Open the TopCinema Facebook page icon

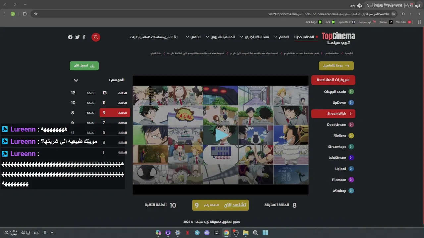tap(84, 37)
